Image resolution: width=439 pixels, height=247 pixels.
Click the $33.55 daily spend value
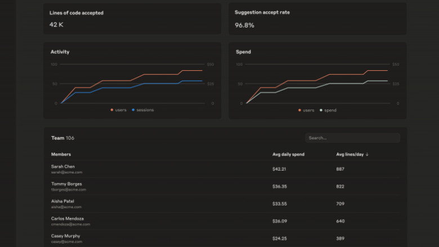click(x=280, y=204)
